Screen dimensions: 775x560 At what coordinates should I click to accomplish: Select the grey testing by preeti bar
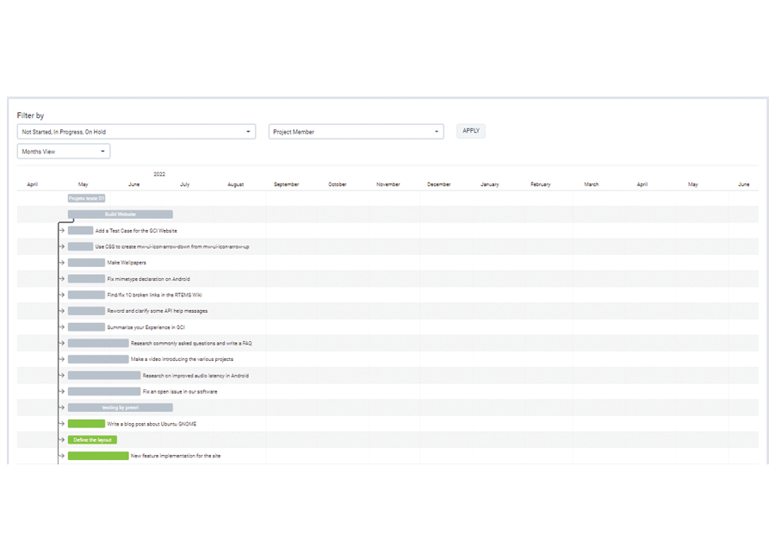tap(121, 408)
